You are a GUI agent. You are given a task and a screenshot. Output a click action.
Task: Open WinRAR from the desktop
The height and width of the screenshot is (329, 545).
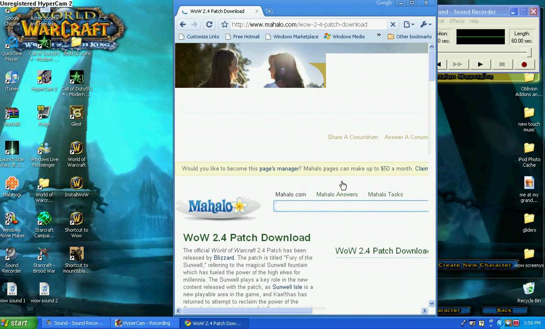coord(11,113)
